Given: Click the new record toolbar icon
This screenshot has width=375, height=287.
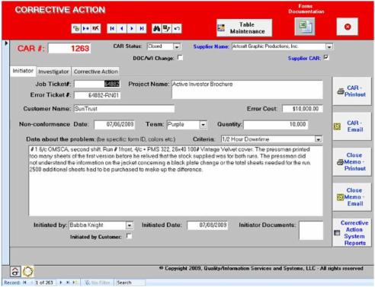Looking at the screenshot, I should pos(86,28).
